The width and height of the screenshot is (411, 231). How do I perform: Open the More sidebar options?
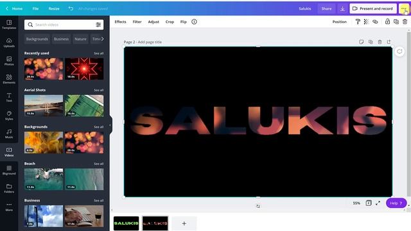(x=9, y=207)
